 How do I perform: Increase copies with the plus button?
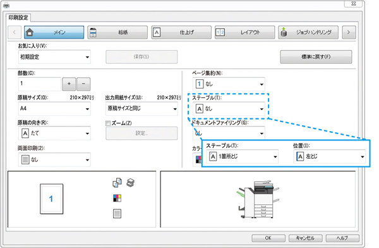click(69, 84)
